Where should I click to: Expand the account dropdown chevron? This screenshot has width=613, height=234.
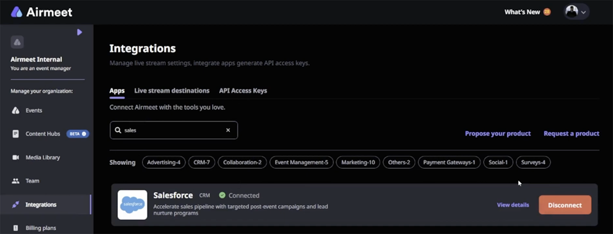click(583, 12)
